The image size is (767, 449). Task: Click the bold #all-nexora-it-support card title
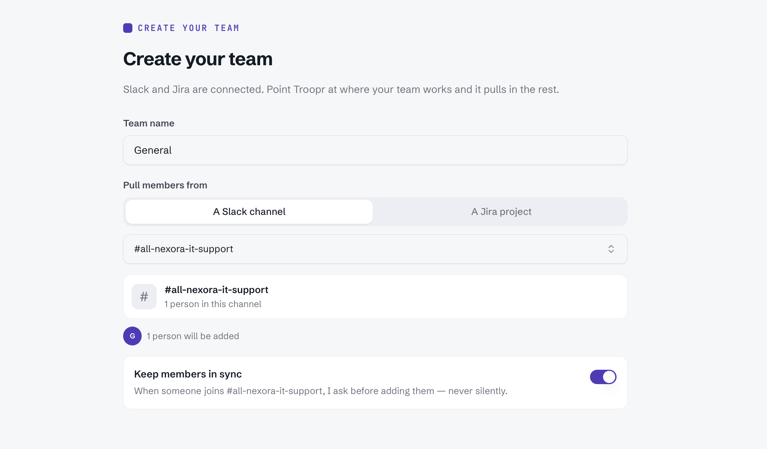216,290
